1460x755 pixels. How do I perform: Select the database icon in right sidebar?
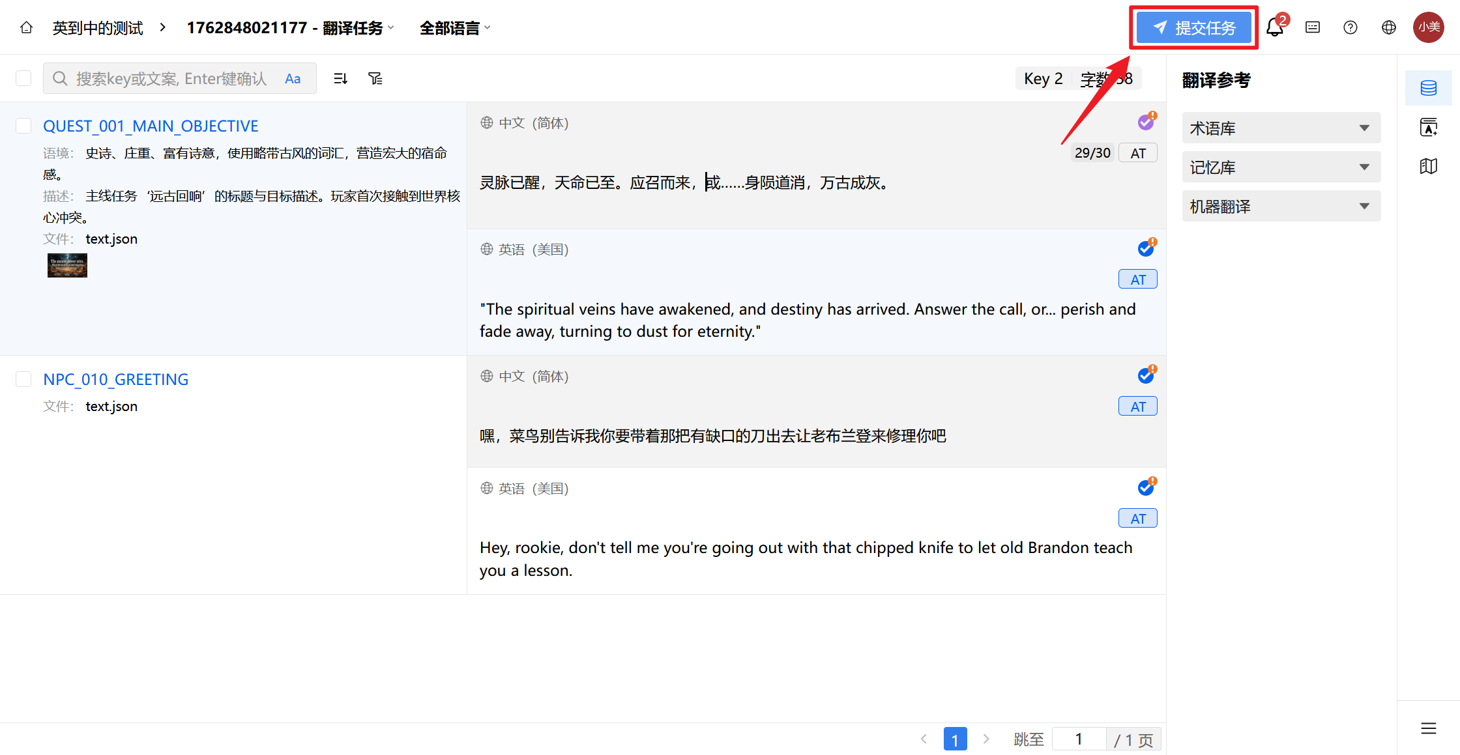[1428, 88]
